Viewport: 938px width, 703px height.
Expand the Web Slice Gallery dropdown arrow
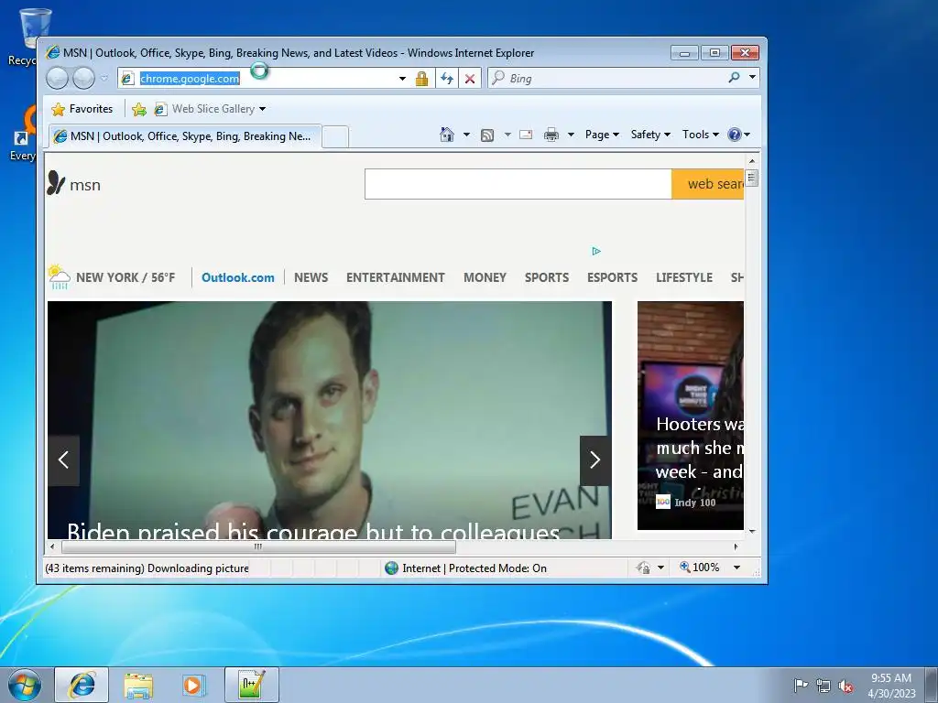coord(262,110)
